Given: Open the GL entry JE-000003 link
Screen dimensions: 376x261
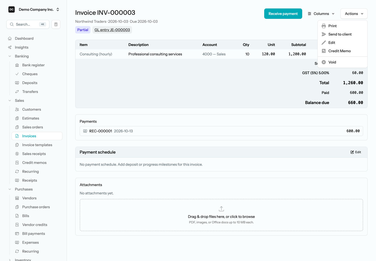Looking at the screenshot, I should (x=112, y=30).
